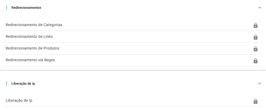Click the Liberação de Ip section title
Screen dimensions: 266x110
click(23, 84)
